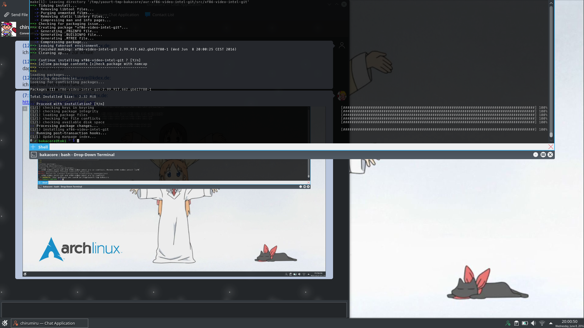
Task: Open the battery status tray icon
Action: click(x=525, y=323)
